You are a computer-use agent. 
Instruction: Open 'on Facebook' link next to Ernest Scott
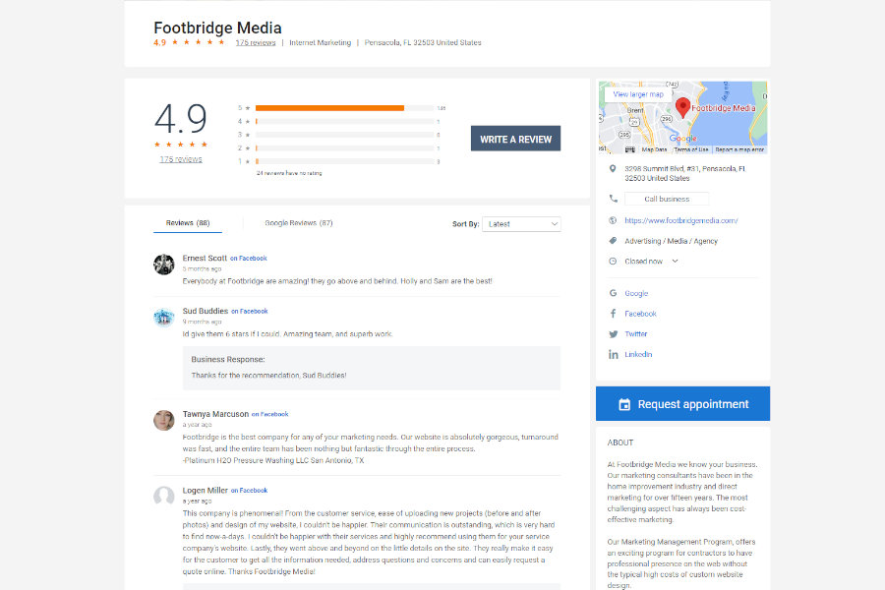[249, 259]
